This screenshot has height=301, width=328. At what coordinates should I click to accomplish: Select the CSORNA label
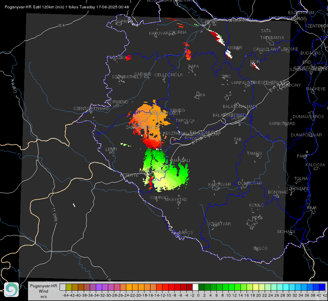point(178,32)
